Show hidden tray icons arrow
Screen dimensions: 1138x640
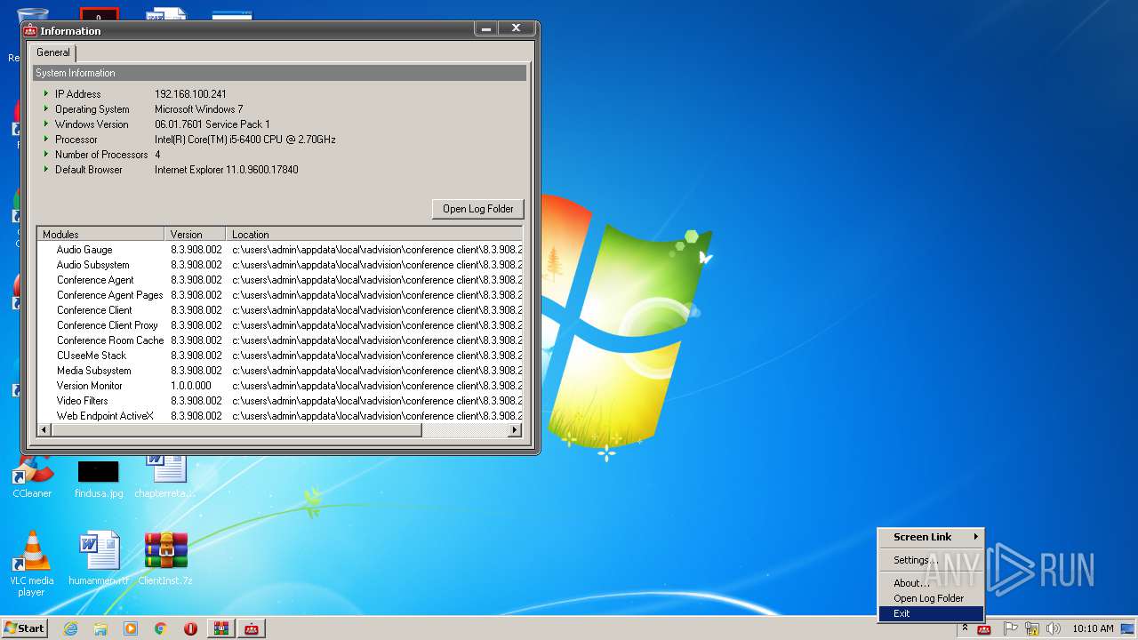(x=965, y=628)
